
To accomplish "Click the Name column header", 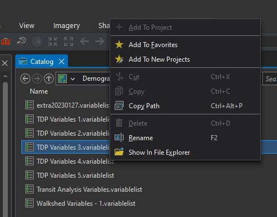I will click(x=39, y=91).
